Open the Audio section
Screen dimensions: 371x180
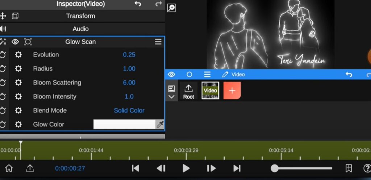(x=80, y=29)
